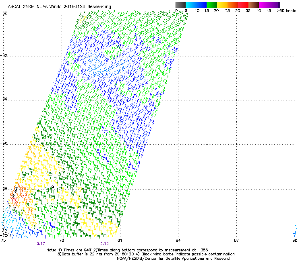The height and width of the screenshot is (261, 298).
Task: Click the note line starting 'Note: 1) Times are GMT'
Action: 127,250
